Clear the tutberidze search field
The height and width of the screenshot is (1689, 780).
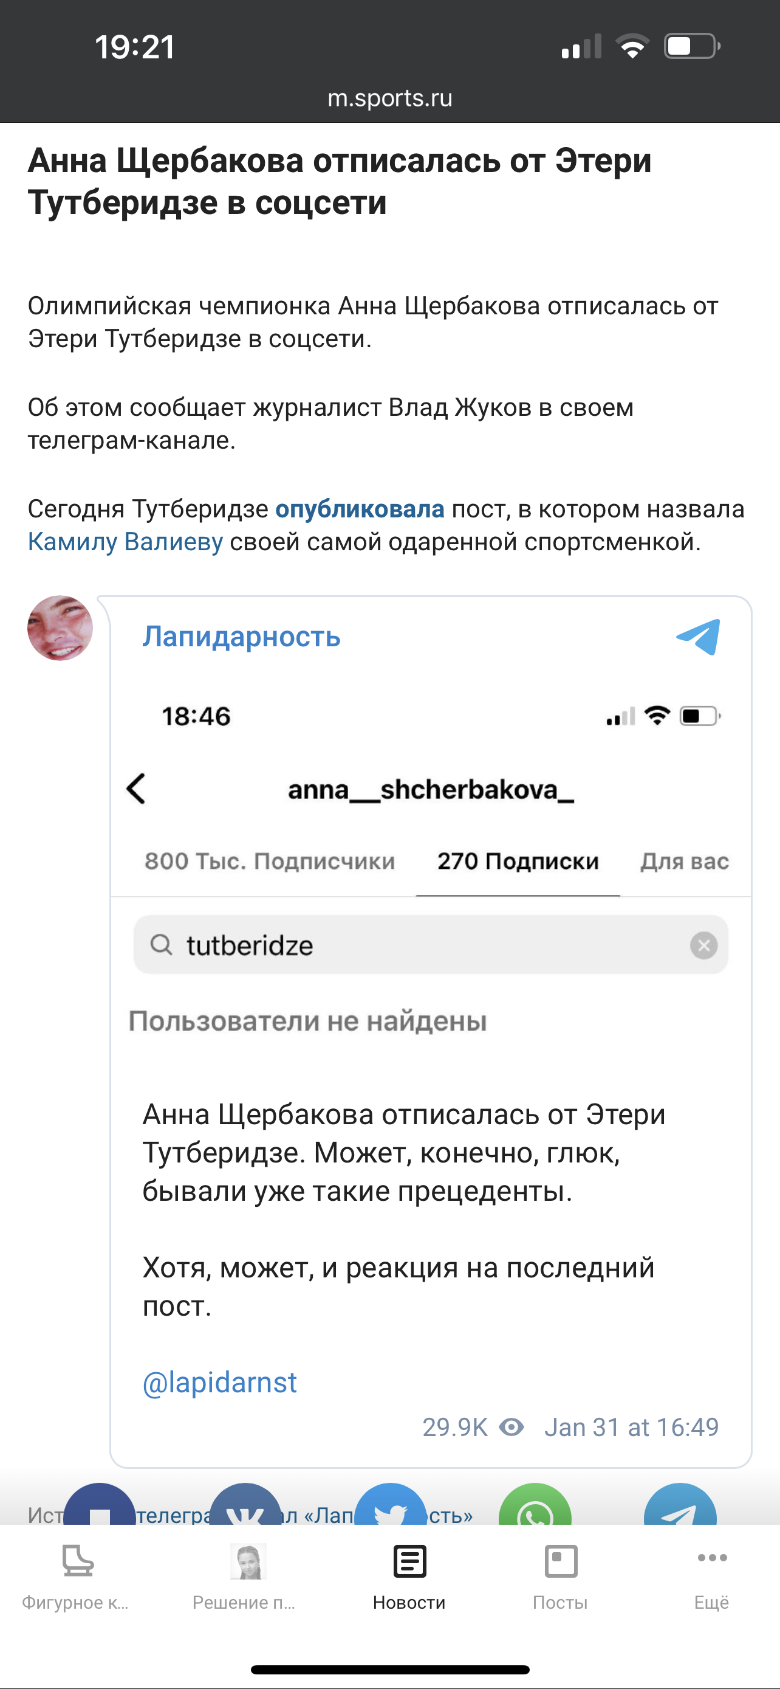[x=703, y=945]
